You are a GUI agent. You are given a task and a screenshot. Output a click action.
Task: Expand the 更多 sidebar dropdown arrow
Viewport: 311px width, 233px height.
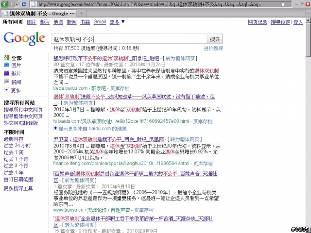coord(6,90)
